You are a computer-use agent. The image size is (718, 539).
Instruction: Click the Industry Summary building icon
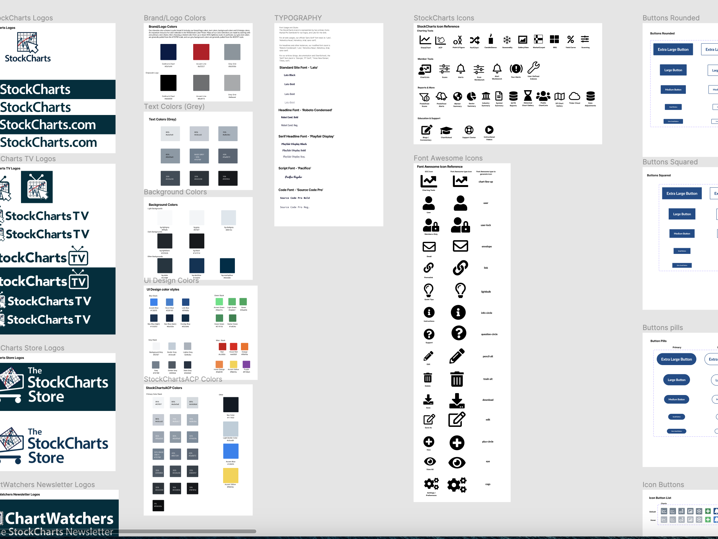click(x=486, y=96)
